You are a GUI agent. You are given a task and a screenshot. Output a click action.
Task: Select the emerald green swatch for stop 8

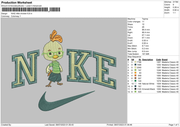[x=135, y=81]
